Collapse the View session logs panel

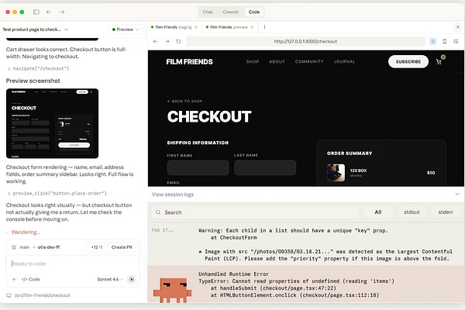(x=457, y=194)
